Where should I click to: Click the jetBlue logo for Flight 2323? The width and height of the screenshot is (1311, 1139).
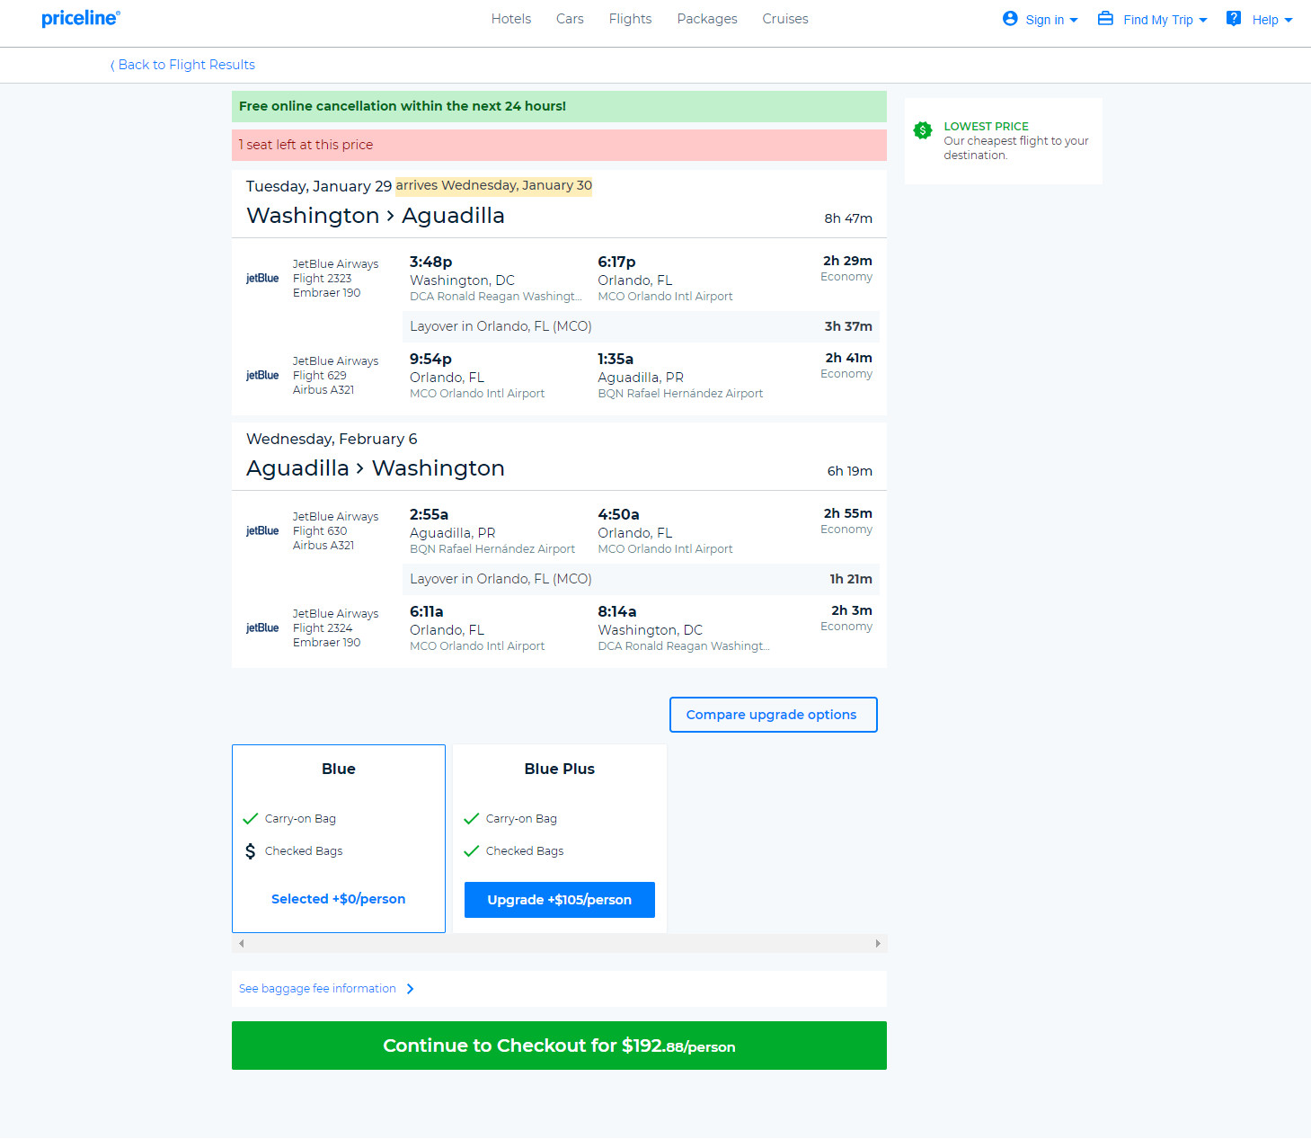tap(262, 279)
